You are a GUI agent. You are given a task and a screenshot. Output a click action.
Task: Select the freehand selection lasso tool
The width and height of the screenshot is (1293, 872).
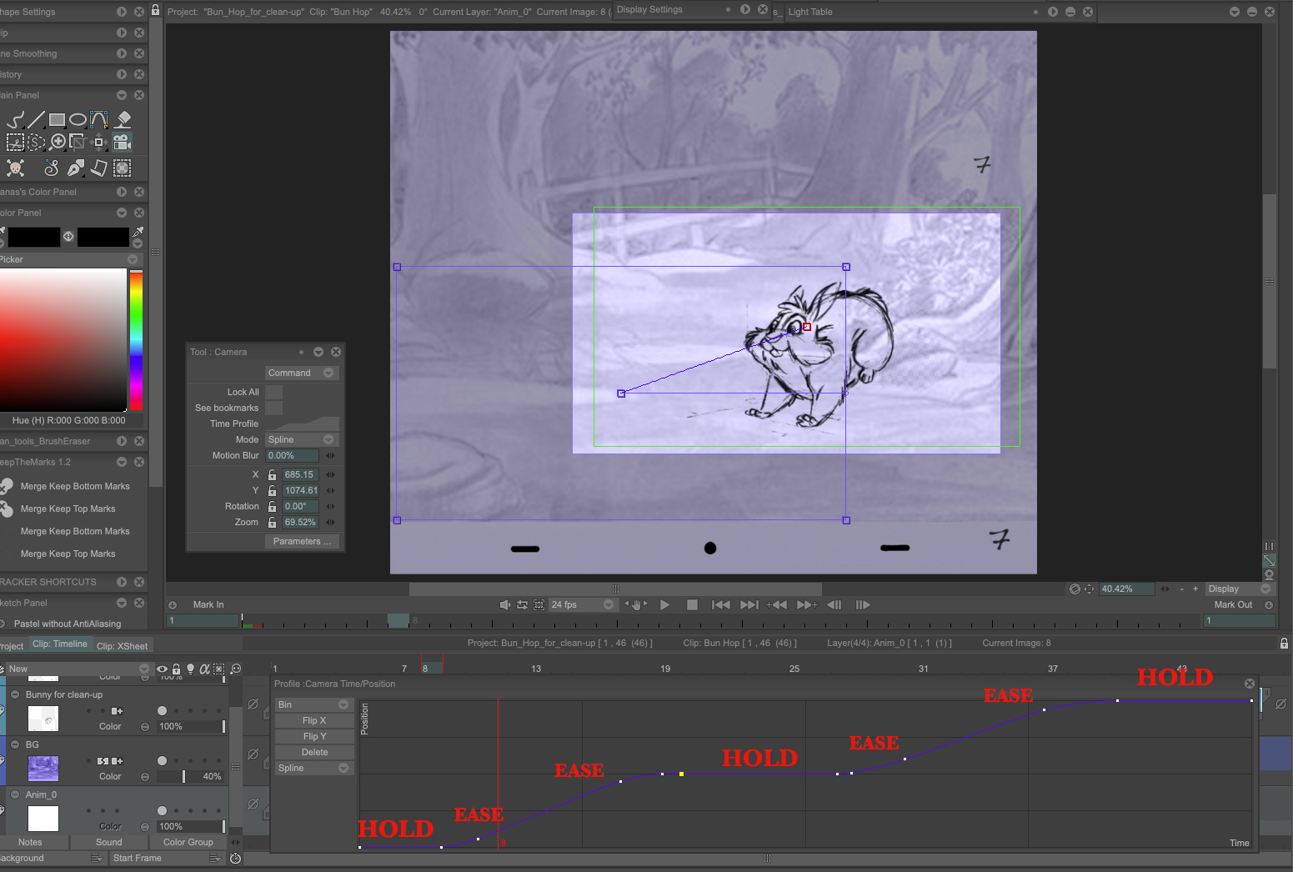[x=36, y=142]
